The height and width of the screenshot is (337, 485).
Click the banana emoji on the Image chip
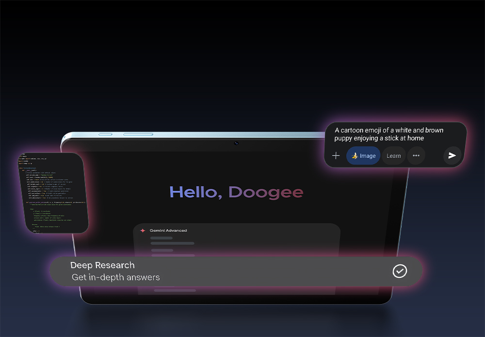pos(355,155)
